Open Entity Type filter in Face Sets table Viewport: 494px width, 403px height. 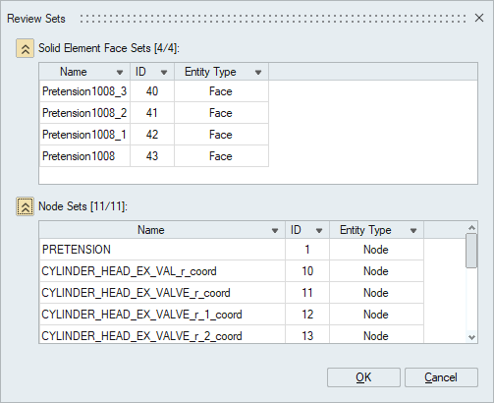(258, 72)
